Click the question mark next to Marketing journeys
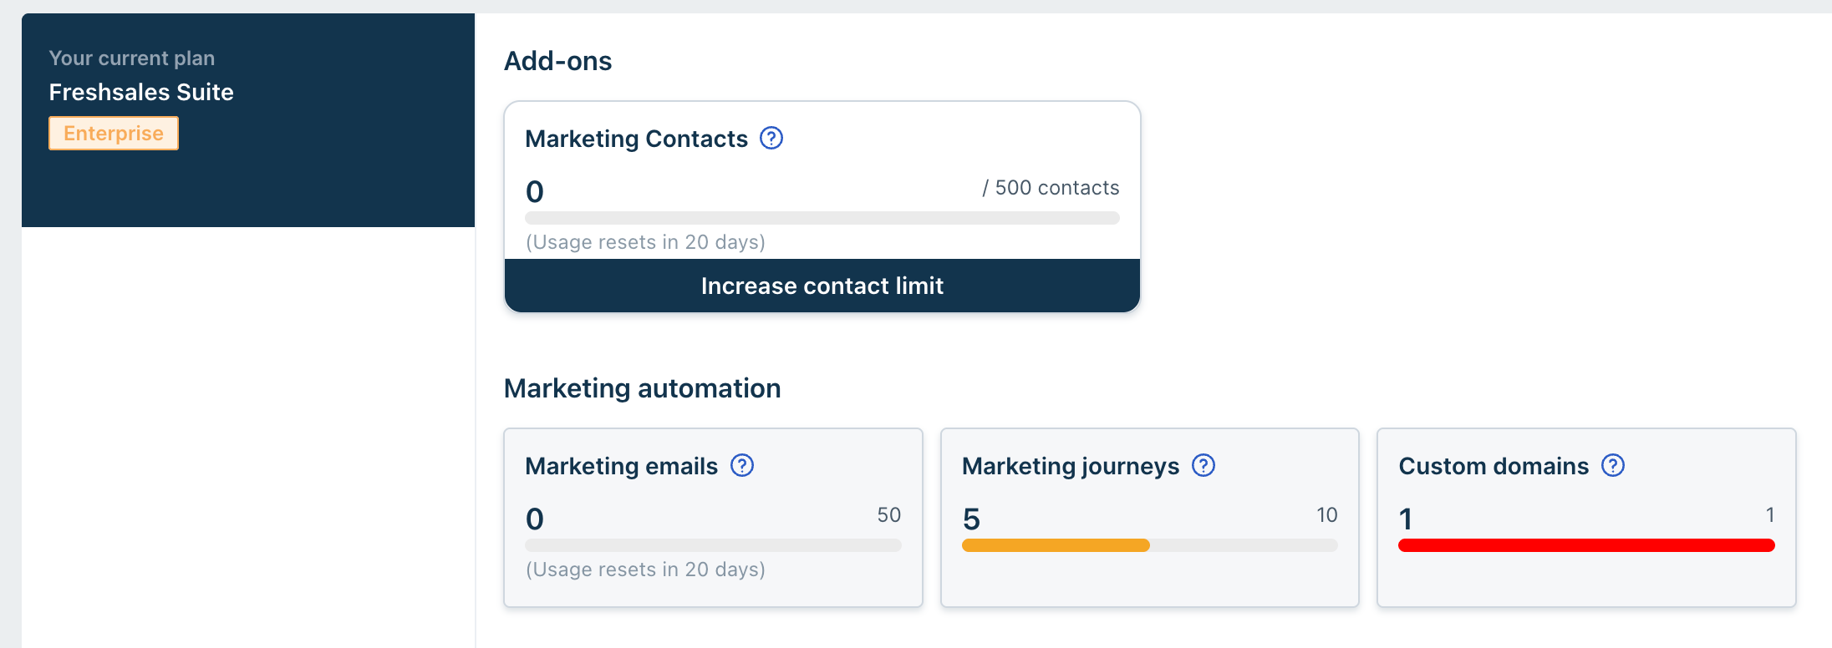The width and height of the screenshot is (1832, 648). [x=1203, y=465]
